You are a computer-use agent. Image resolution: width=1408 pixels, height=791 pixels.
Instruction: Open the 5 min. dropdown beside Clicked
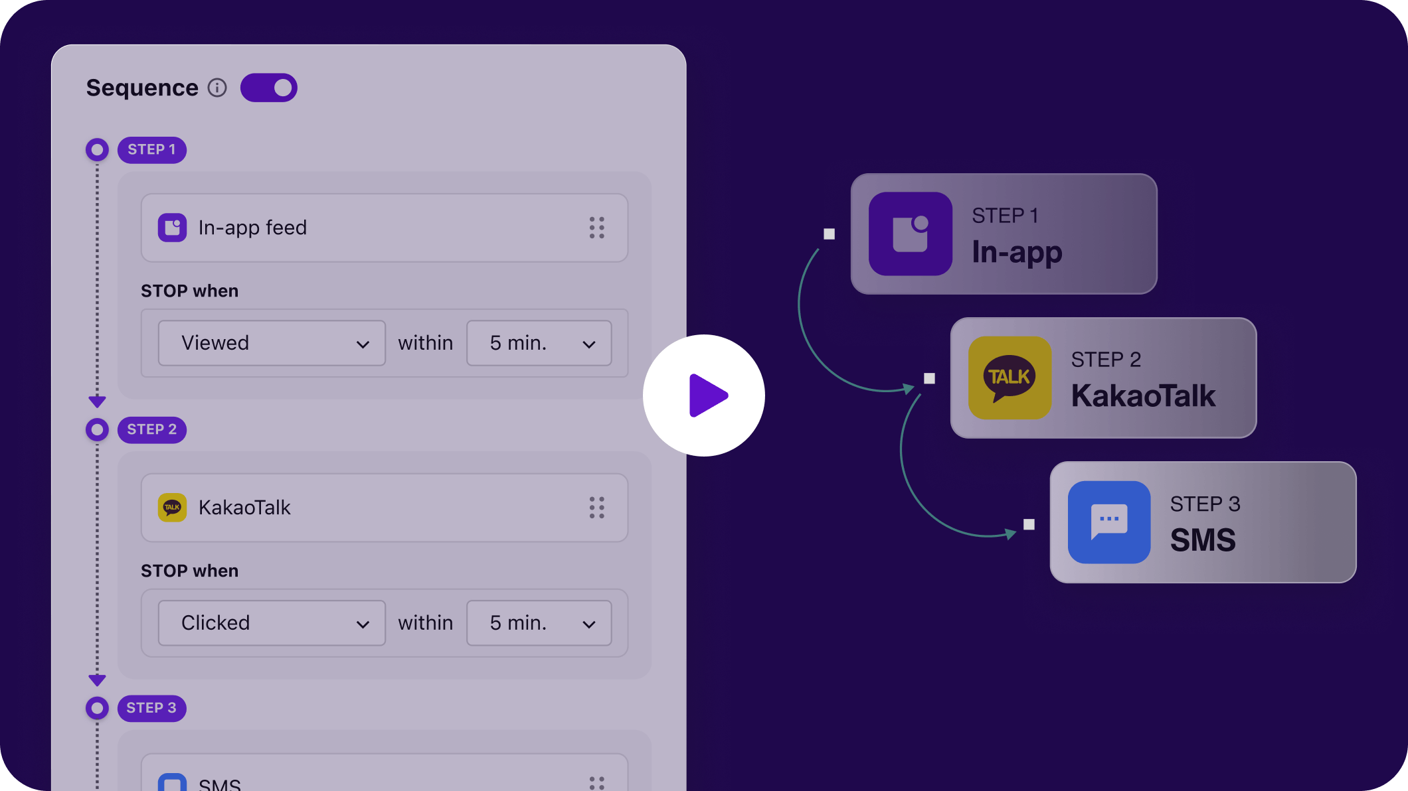[x=539, y=623]
